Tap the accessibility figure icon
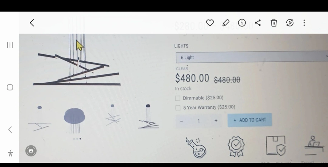328x167 pixels. click(x=10, y=153)
